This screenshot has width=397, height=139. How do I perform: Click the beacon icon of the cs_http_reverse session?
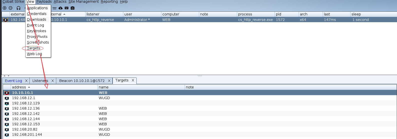(x=5, y=20)
